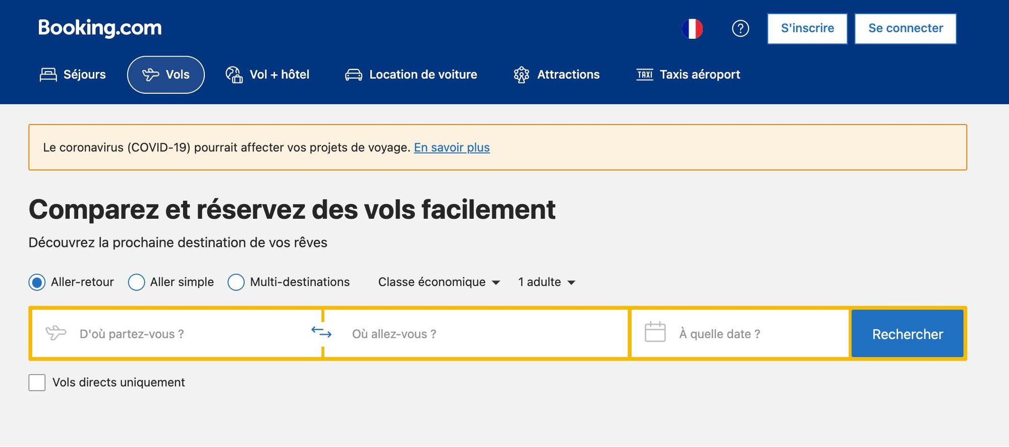Click the calendar icon in date field

tap(655, 332)
